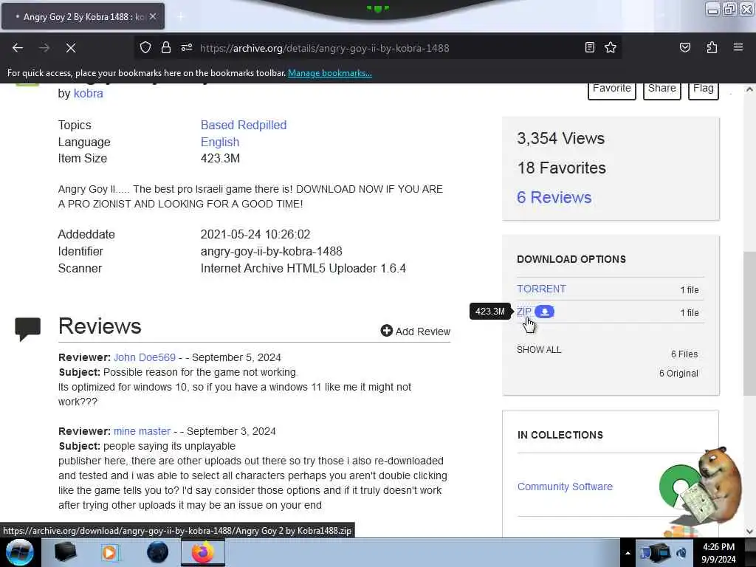
Task: Click the identifier angry-goy-ii-by-kobra-1488 text
Action: (x=271, y=251)
